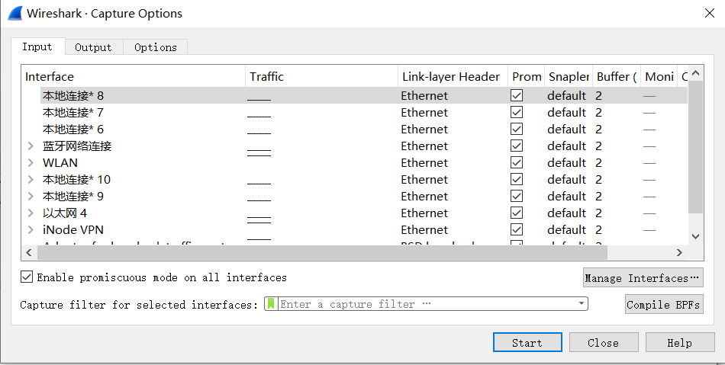
Task: Click the green capture filter bookmark icon
Action: point(272,303)
